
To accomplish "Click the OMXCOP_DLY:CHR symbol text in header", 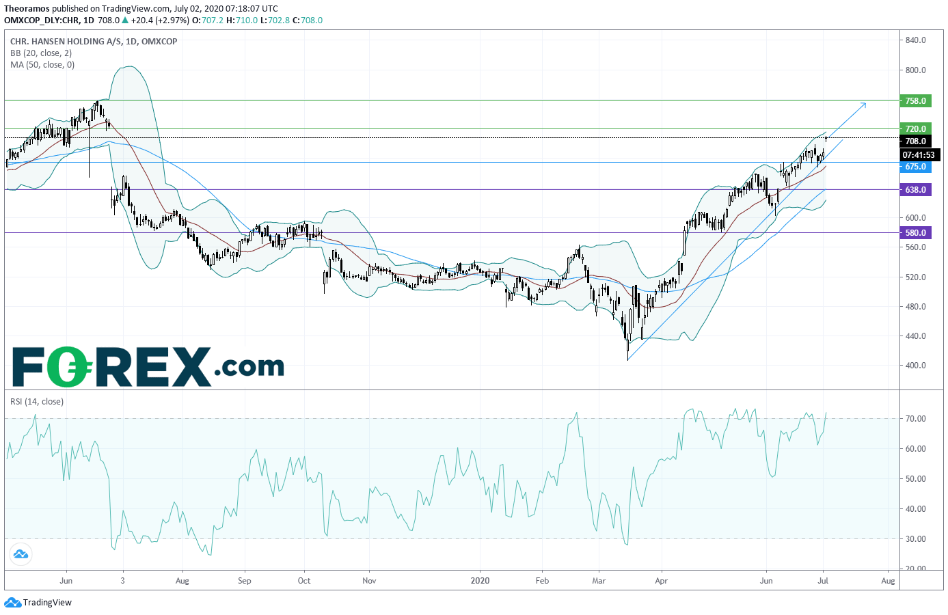I will point(42,20).
